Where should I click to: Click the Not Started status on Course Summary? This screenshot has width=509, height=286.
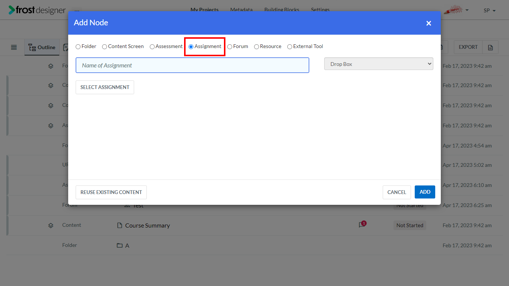tap(410, 225)
